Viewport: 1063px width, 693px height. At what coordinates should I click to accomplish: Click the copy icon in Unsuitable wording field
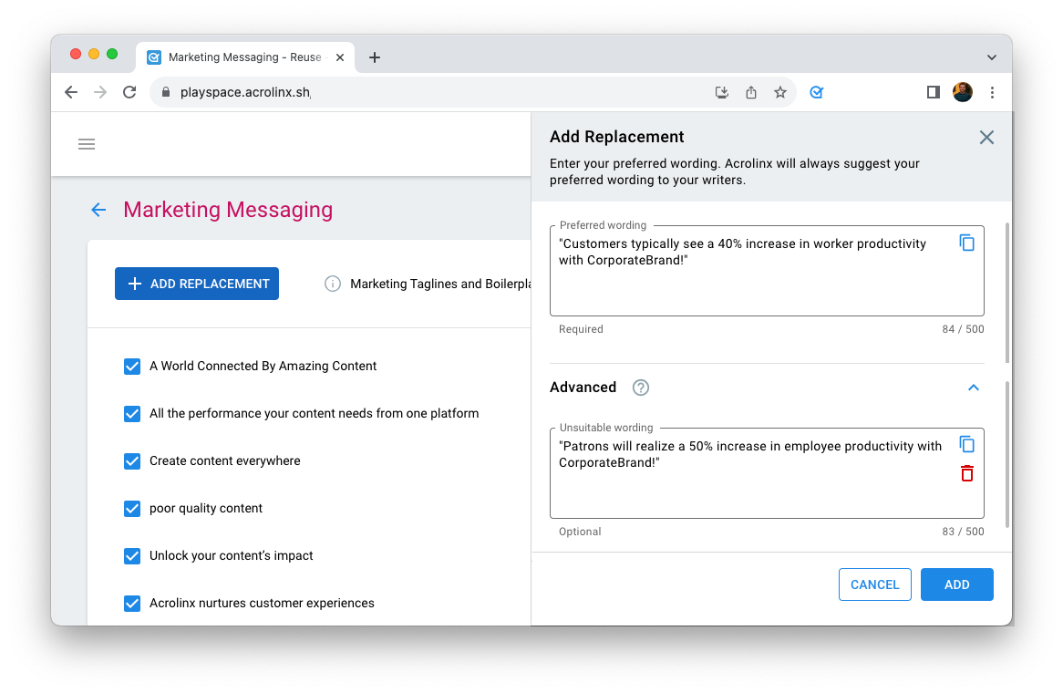click(x=967, y=444)
